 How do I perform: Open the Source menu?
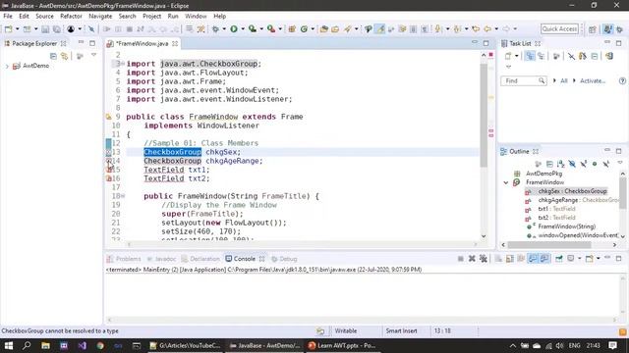click(44, 16)
